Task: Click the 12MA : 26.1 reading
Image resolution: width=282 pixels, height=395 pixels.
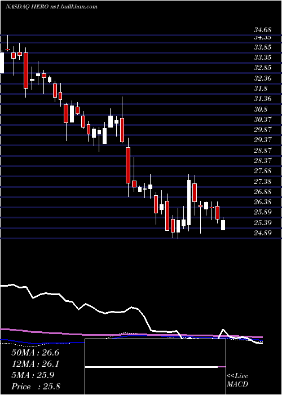Action: 35,364
